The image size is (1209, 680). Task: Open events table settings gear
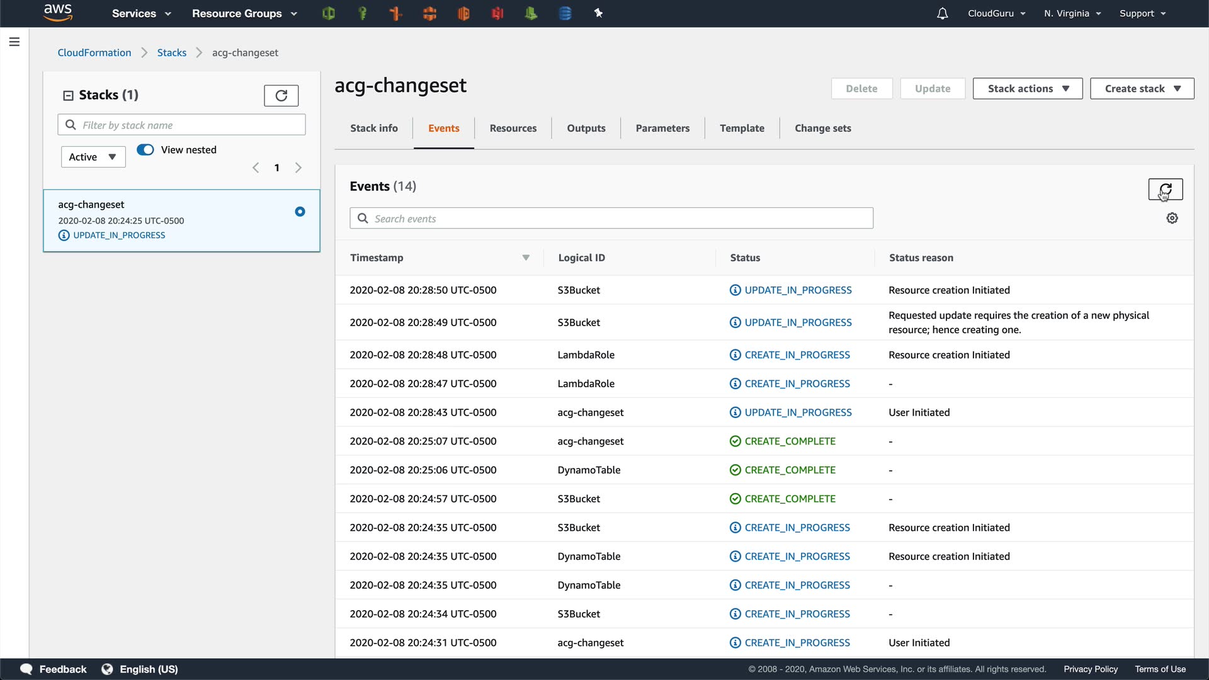point(1172,218)
